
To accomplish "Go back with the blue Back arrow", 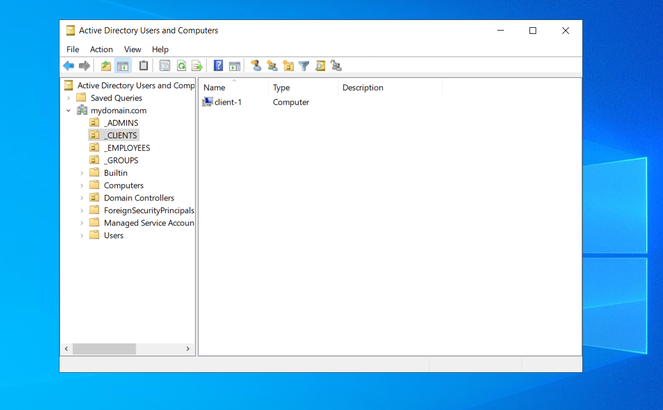I will pos(68,66).
